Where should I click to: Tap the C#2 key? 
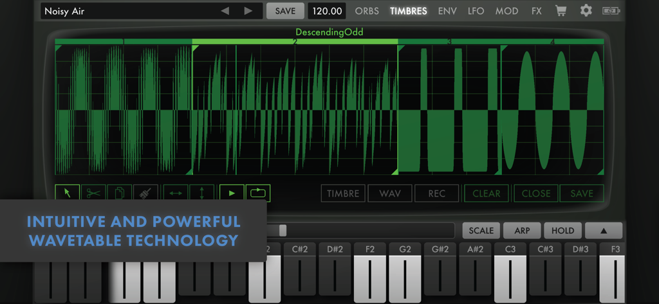[x=300, y=269]
